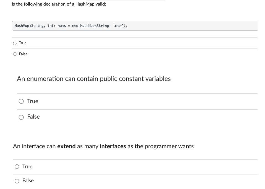265x189 pixels.
Task: Click "True" text under the interface statement
Action: (x=27, y=167)
